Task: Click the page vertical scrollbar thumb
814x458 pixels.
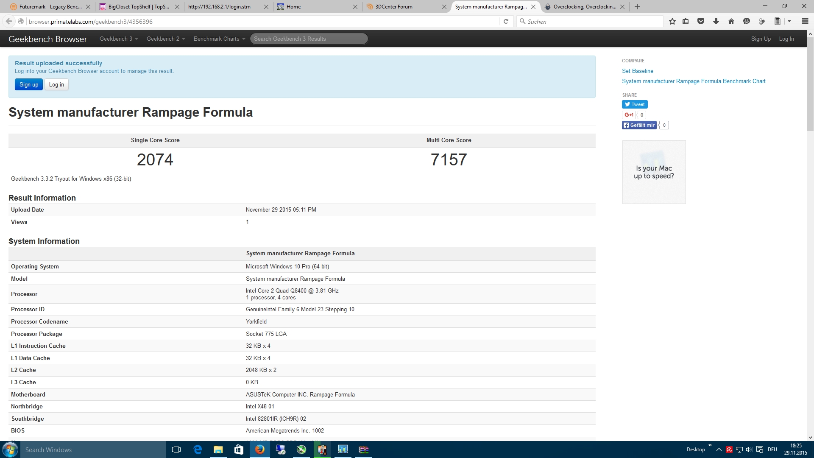Action: point(810,85)
